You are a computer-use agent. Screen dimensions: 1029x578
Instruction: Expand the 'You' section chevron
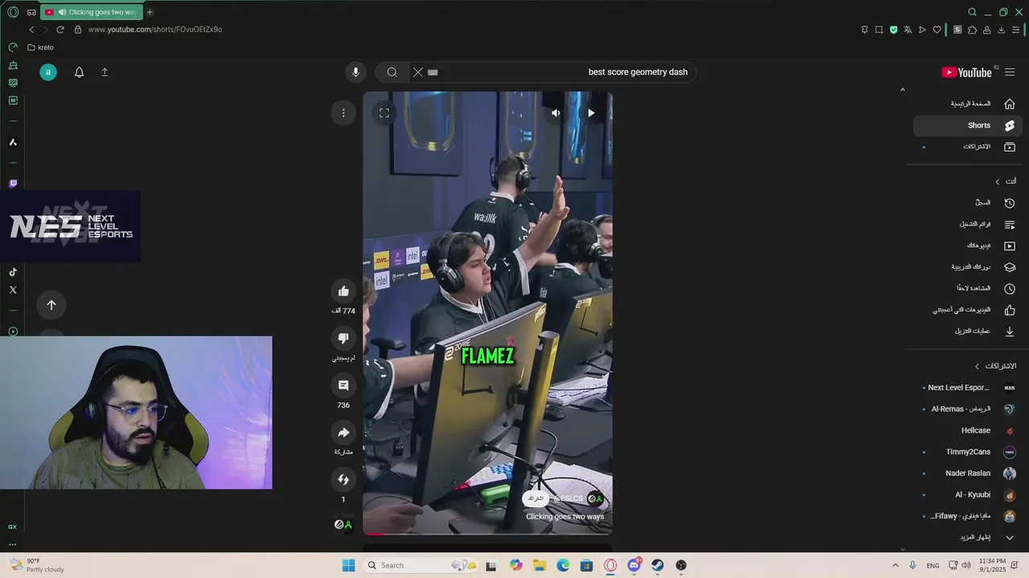[x=998, y=181]
